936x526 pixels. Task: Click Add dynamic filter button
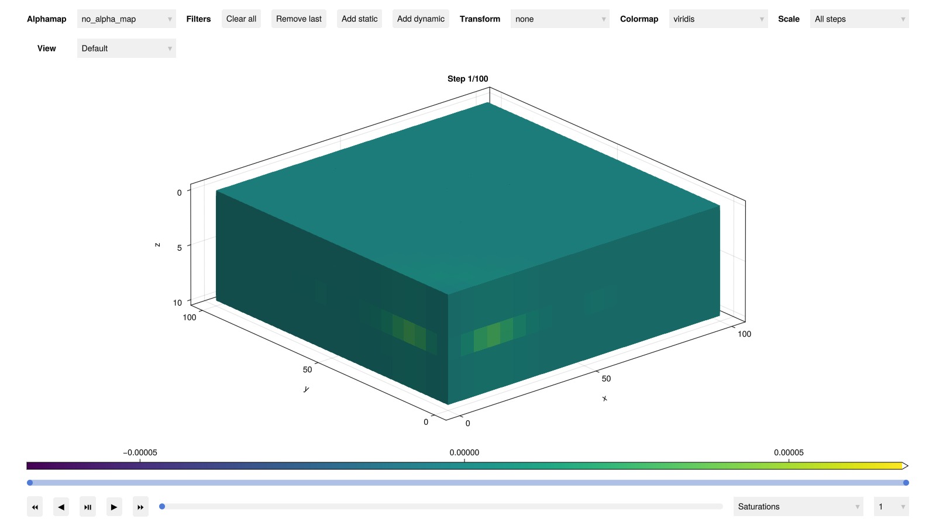[x=421, y=19]
